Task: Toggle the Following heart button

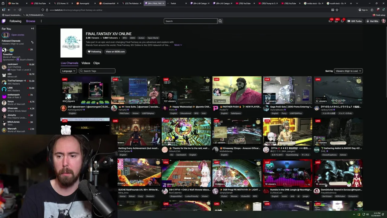Action: 94,51
